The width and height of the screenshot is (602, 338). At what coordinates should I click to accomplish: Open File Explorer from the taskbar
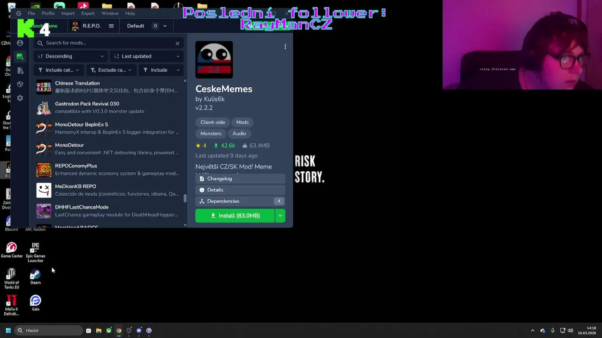[x=99, y=330]
